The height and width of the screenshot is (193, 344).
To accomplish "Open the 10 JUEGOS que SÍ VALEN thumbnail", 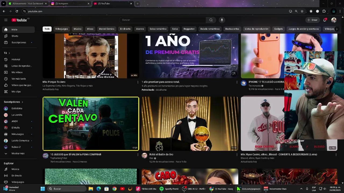I will click(91, 124).
